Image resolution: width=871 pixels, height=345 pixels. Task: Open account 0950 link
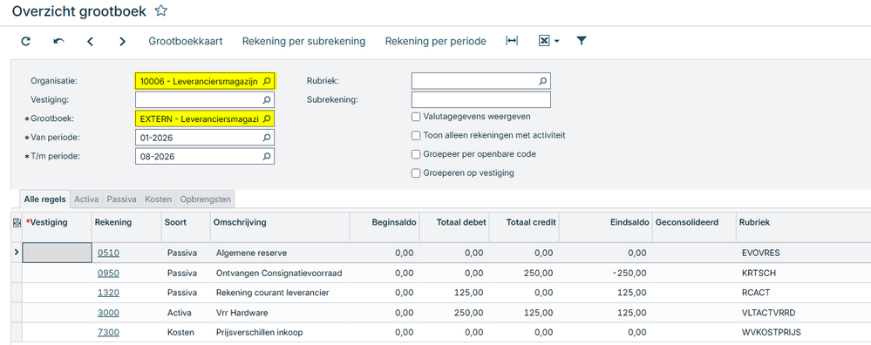108,273
